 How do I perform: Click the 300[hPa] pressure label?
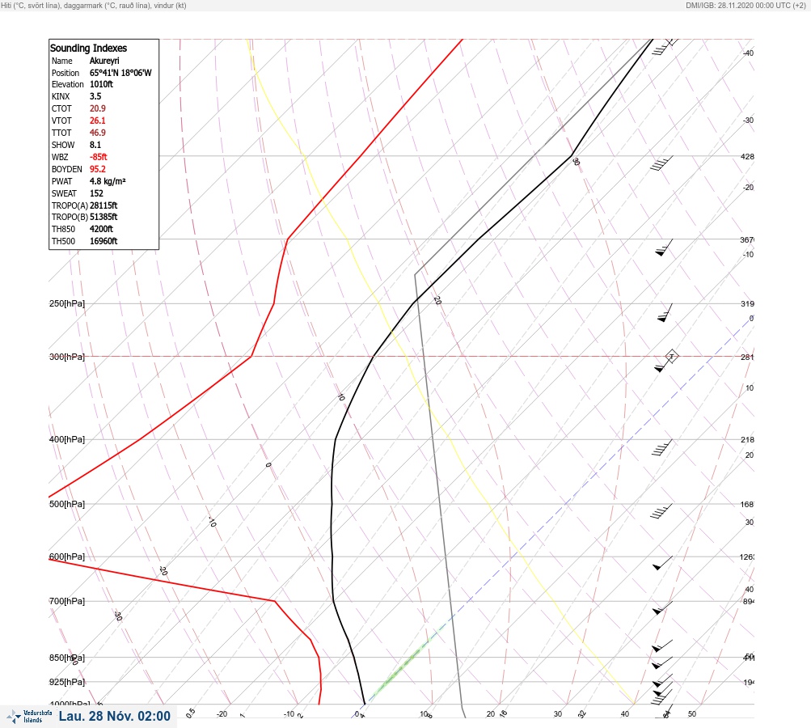[67, 357]
